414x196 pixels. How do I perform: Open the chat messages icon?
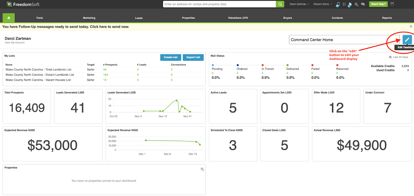363,4
